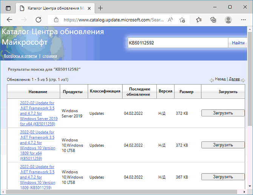Click Загрузить for the Windows Server 2019 update
The width and height of the screenshot is (253, 195).
pyautogui.click(x=223, y=113)
